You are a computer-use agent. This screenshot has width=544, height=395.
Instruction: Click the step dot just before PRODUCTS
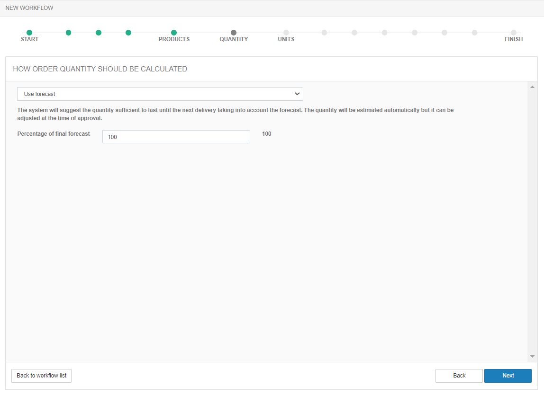click(x=128, y=33)
